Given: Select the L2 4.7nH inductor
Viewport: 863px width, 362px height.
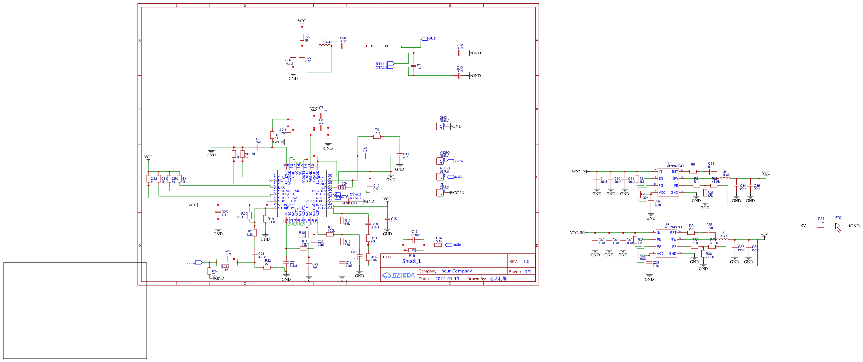Looking at the screenshot, I should pos(325,45).
